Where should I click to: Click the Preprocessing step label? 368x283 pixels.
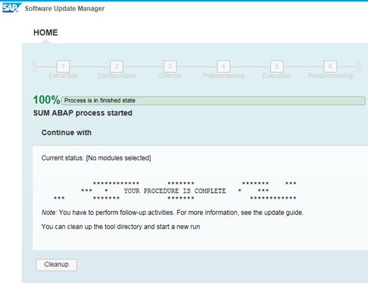coord(223,75)
